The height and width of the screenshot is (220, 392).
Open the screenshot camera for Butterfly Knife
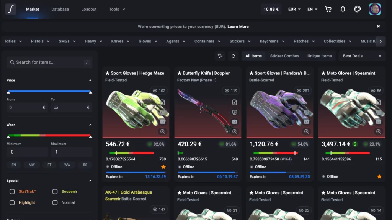(x=235, y=122)
